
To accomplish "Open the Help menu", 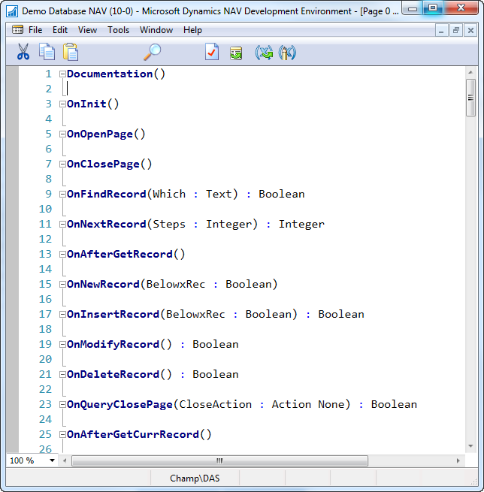I will tap(192, 30).
